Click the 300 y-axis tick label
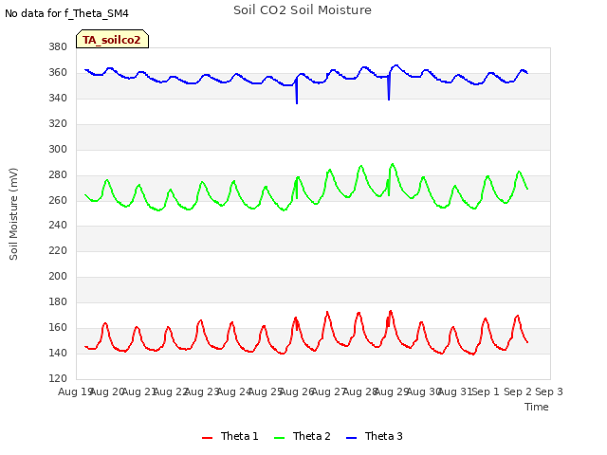Screen dimensions: 607x455 58,149
